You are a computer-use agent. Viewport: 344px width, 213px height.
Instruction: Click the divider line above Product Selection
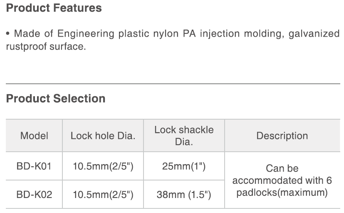click(x=172, y=84)
